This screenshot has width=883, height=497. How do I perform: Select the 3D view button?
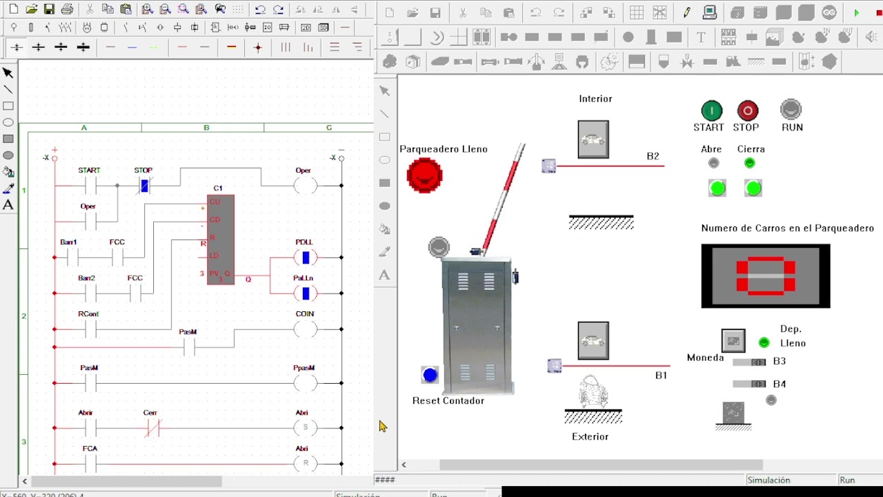323,28
